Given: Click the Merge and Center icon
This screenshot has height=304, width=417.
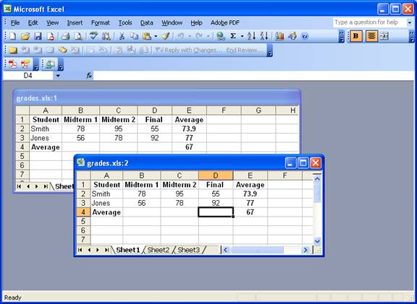Looking at the screenshot, I should click(x=384, y=36).
